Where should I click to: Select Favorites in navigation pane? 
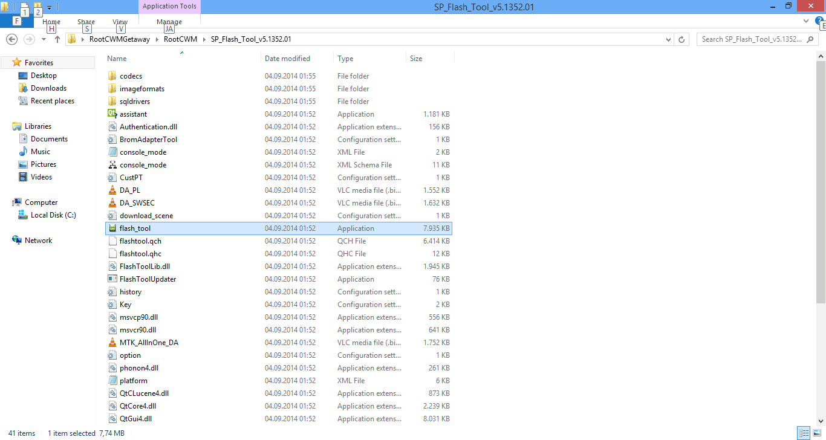coord(39,63)
